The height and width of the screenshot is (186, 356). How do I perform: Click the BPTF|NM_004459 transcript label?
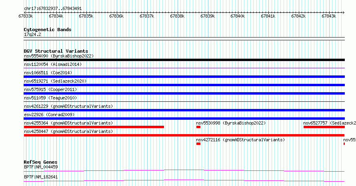[41, 167]
